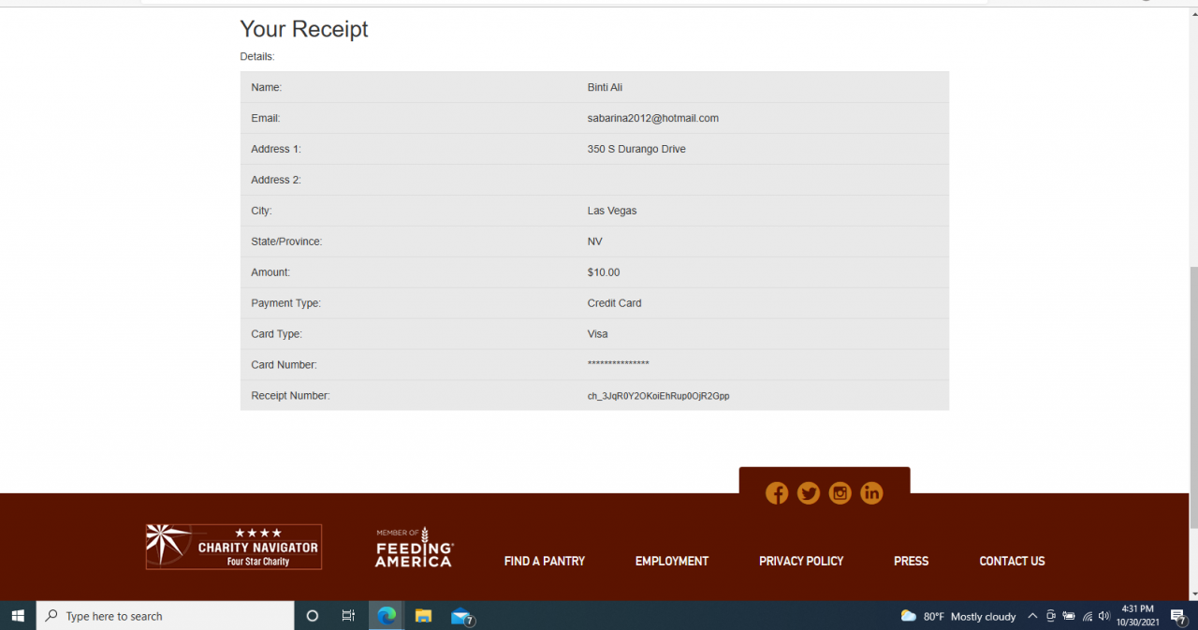Viewport: 1198px width, 630px height.
Task: Click the masked card number asterisks
Action: point(618,364)
